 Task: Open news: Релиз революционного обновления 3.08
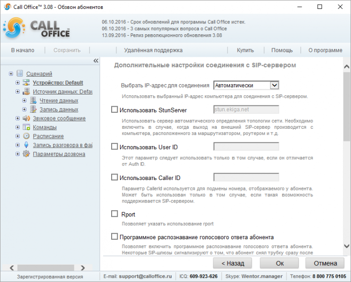(x=162, y=35)
